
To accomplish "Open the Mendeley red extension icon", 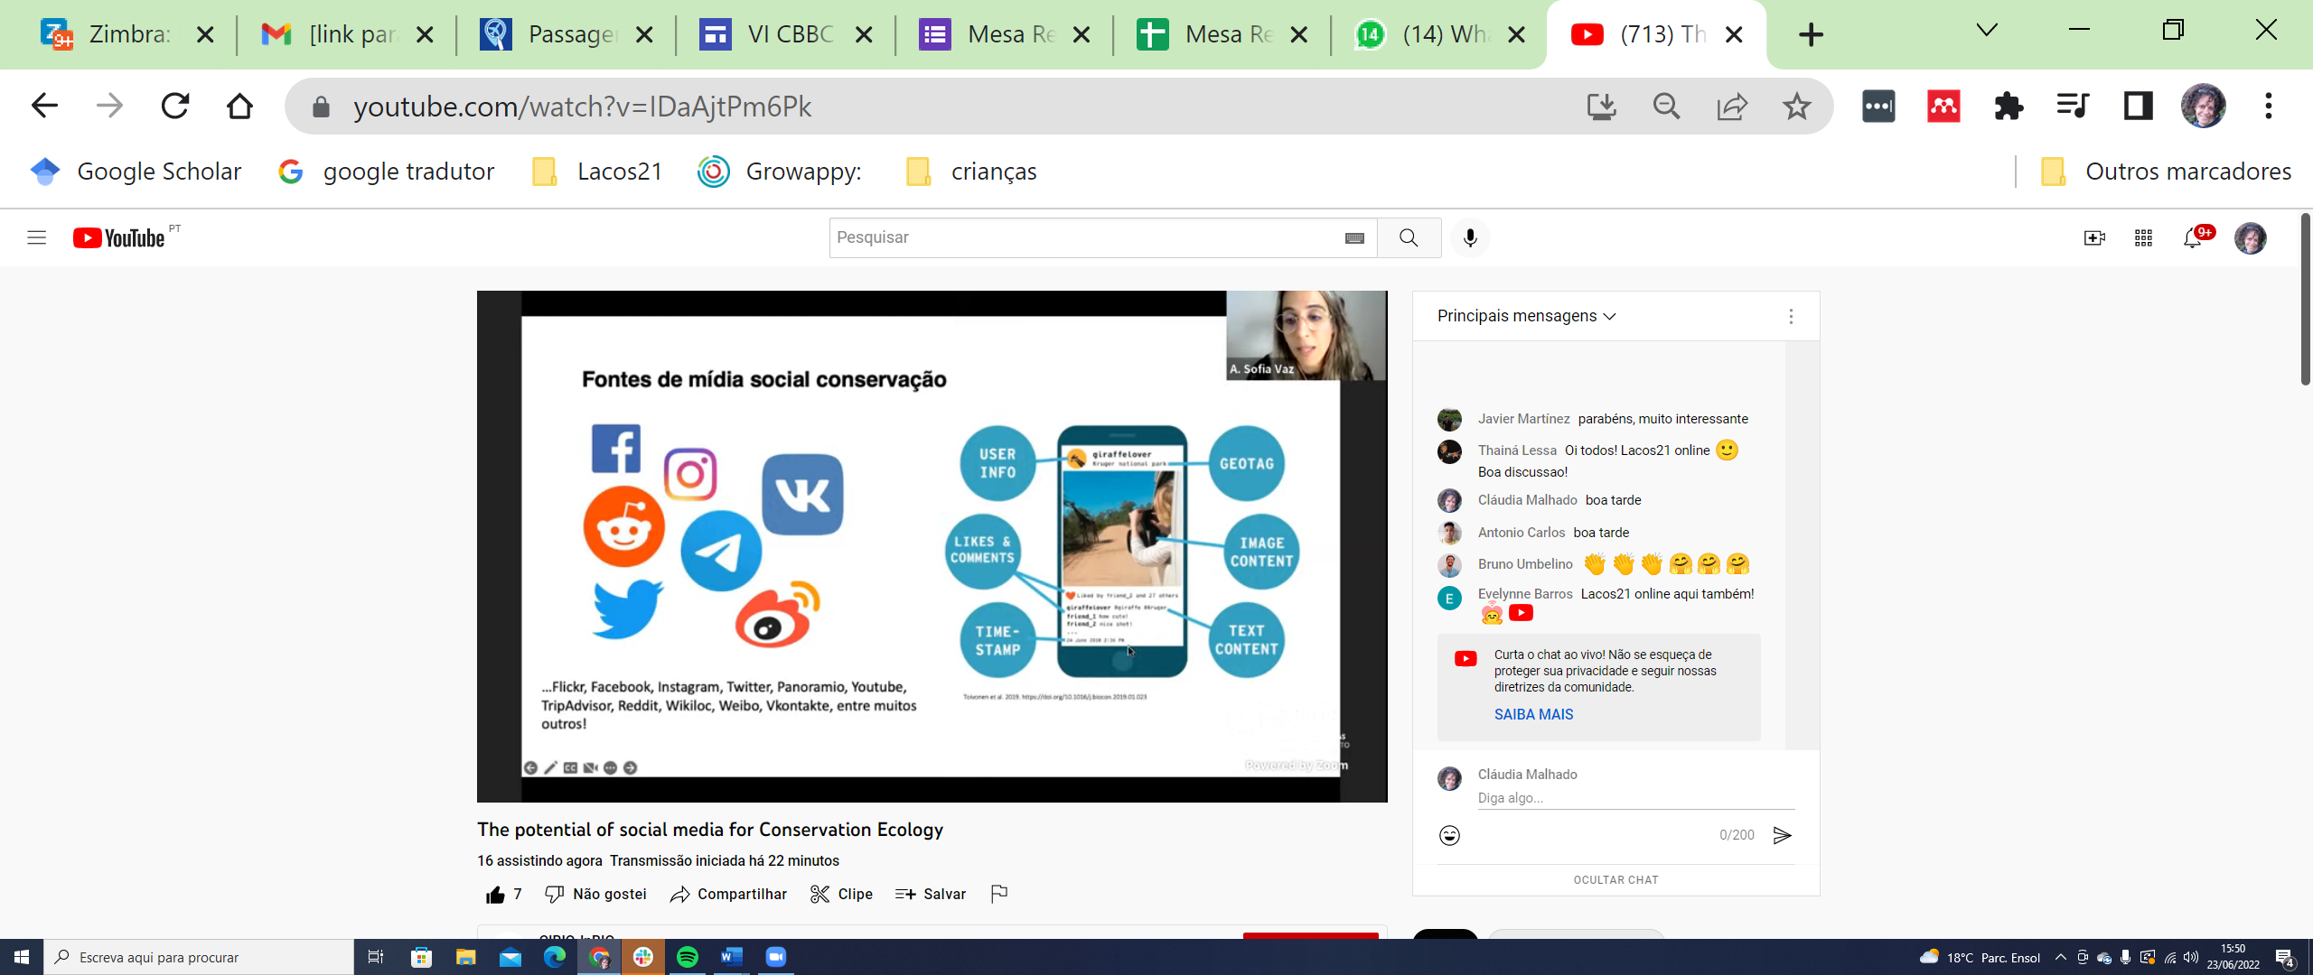I will click(x=1943, y=107).
